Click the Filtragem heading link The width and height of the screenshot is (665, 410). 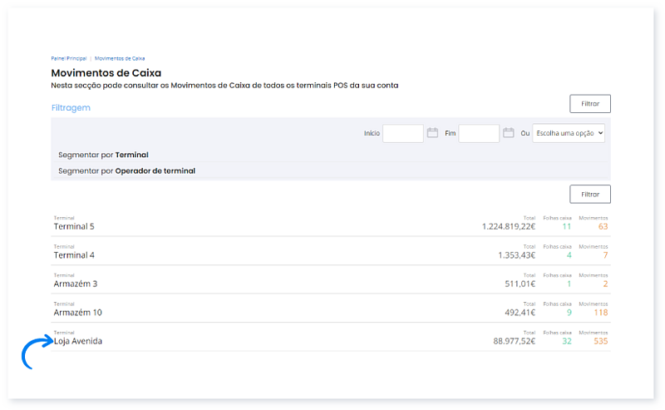[x=71, y=107]
